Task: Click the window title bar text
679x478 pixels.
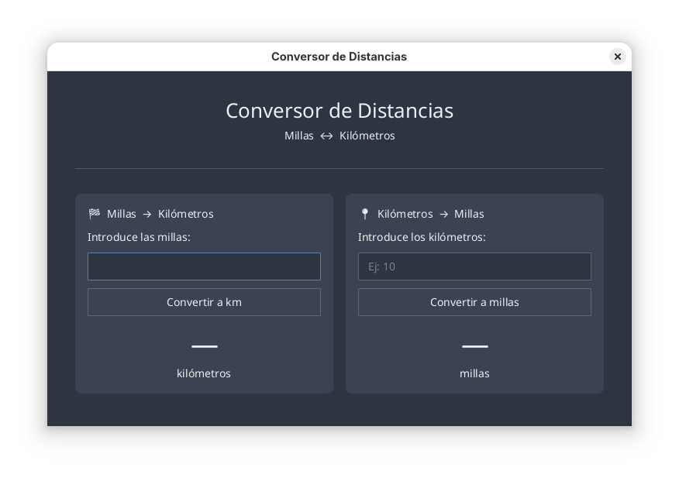Action: [x=339, y=57]
